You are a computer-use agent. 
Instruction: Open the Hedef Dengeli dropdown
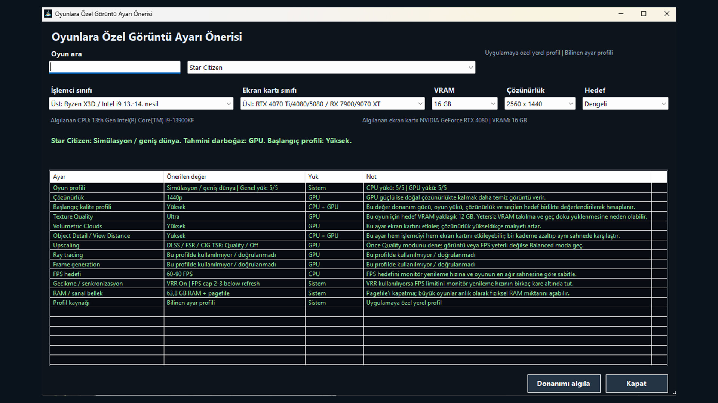[625, 104]
